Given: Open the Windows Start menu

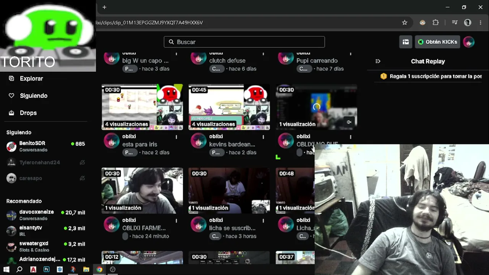Looking at the screenshot, I should coord(6,270).
